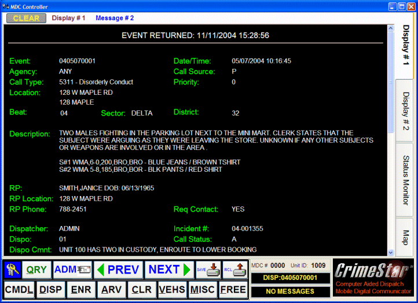Open the Status Monitor side tab
The height and width of the screenshot is (303, 418).
point(405,180)
